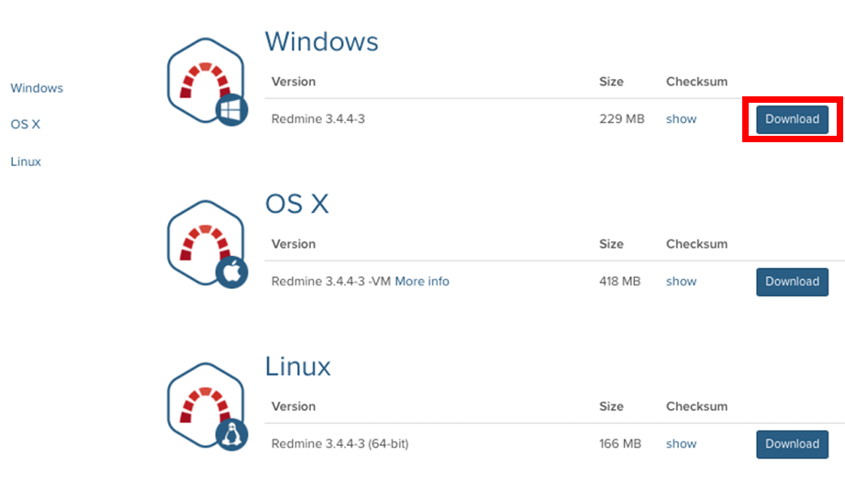
Task: Click the Apple badge on Redmine logo
Action: tap(231, 273)
